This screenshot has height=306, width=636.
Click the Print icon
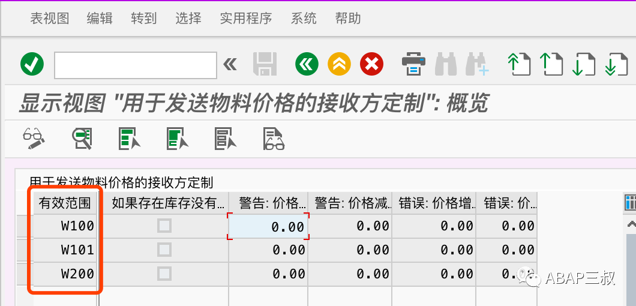click(x=414, y=64)
